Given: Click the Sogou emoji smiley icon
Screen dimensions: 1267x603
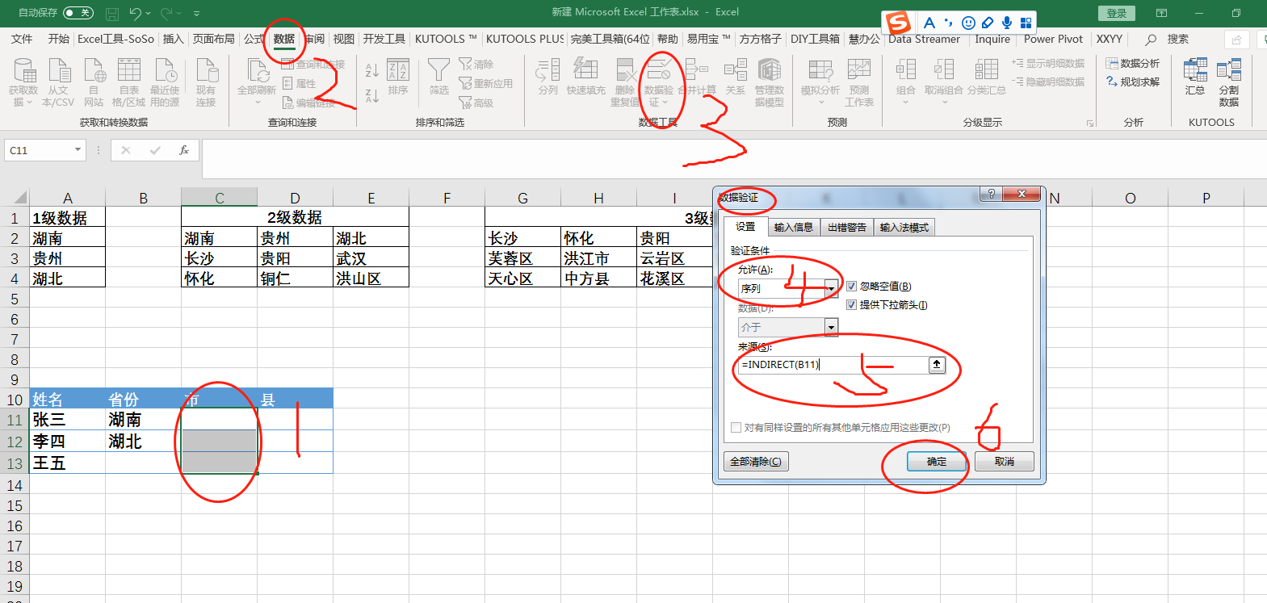Looking at the screenshot, I should click(968, 23).
